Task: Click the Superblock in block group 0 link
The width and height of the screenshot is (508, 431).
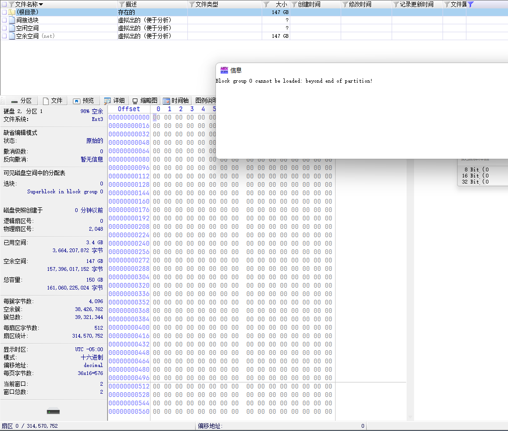Action: pyautogui.click(x=65, y=192)
